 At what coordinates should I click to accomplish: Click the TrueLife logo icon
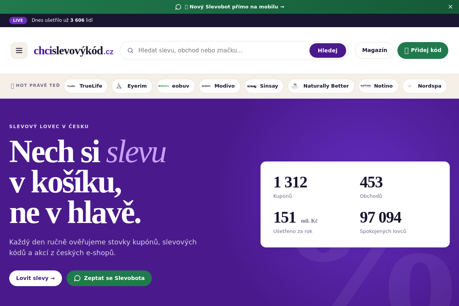pyautogui.click(x=71, y=86)
